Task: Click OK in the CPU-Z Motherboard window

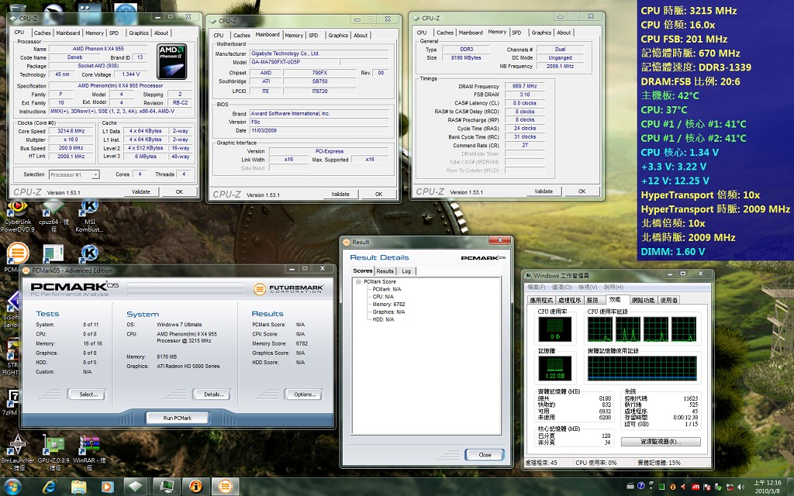Action: (x=378, y=194)
